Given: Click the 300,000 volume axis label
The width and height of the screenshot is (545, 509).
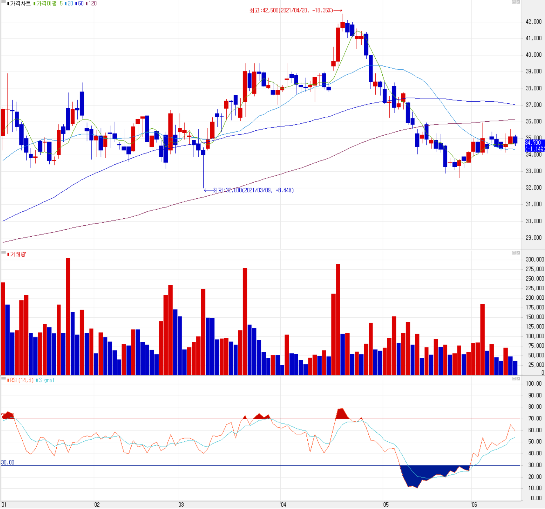Looking at the screenshot, I should point(535,259).
